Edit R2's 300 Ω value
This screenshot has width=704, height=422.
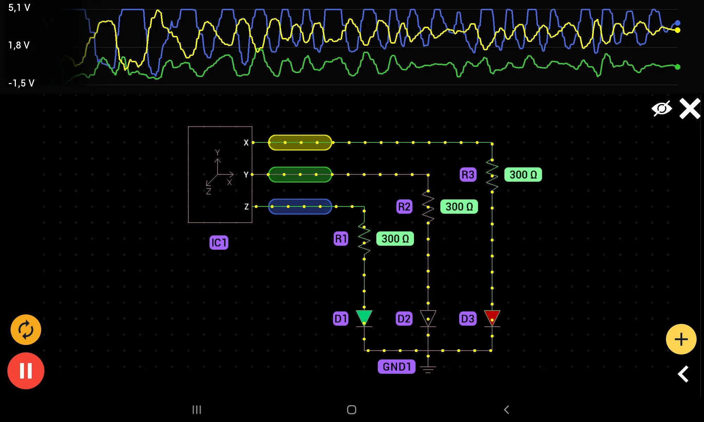tap(459, 207)
